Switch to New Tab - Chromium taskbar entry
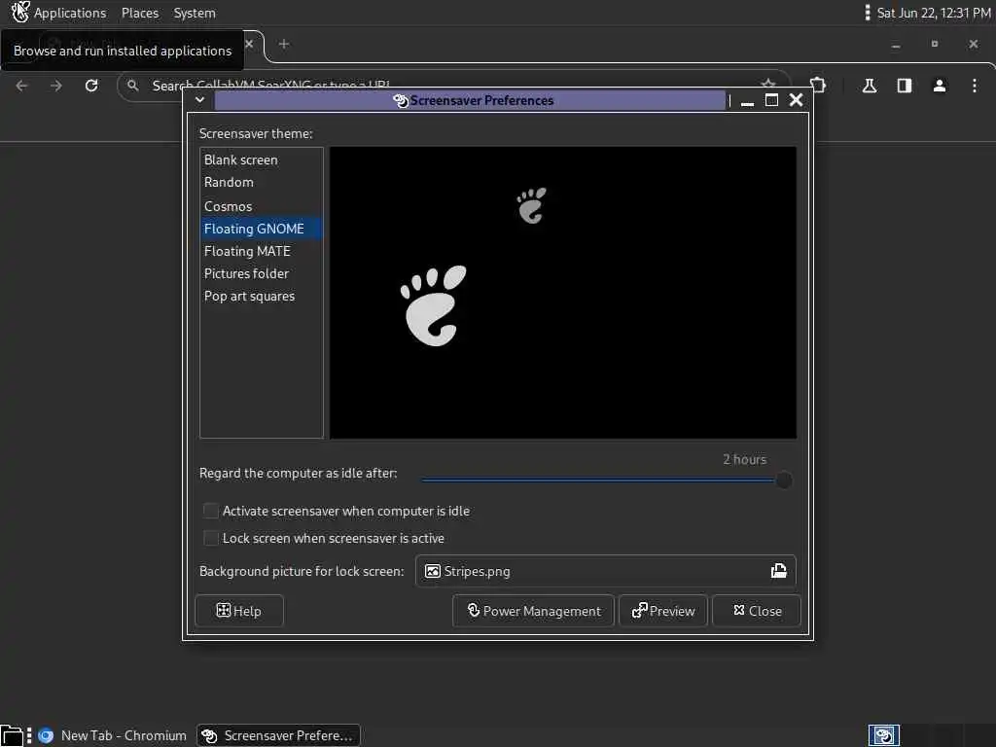Viewport: 996px width, 747px height. tap(113, 735)
